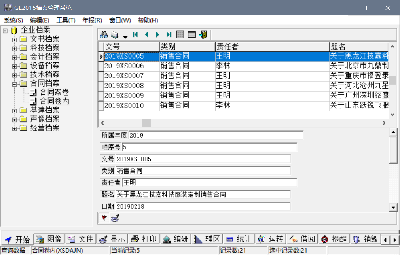Click the eraser icon beside flag
The width and height of the screenshot is (400, 255).
click(x=115, y=218)
